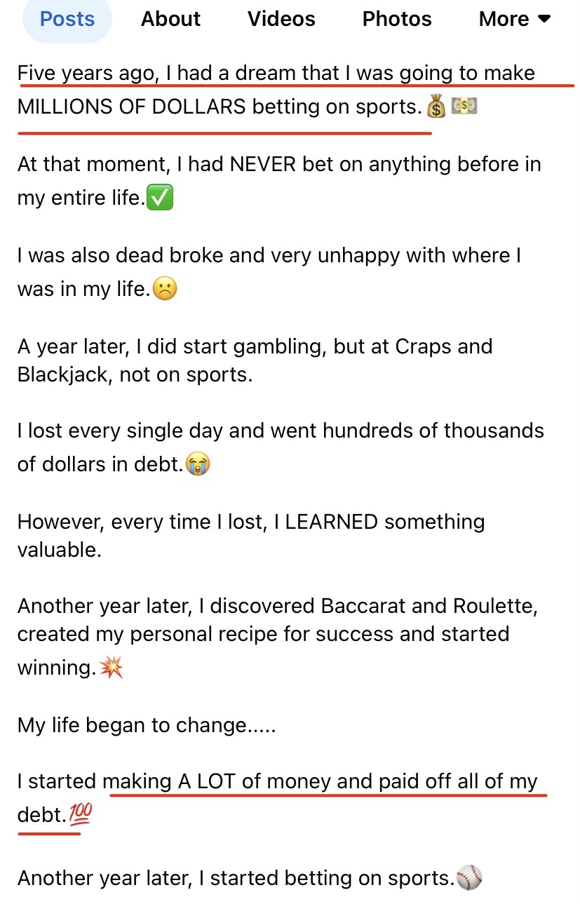Click the baseball emoji

(x=469, y=878)
